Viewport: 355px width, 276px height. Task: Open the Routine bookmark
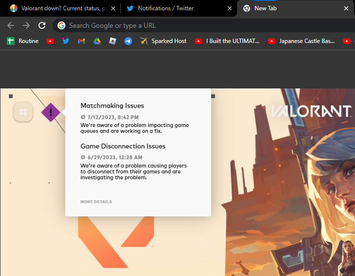coord(22,41)
